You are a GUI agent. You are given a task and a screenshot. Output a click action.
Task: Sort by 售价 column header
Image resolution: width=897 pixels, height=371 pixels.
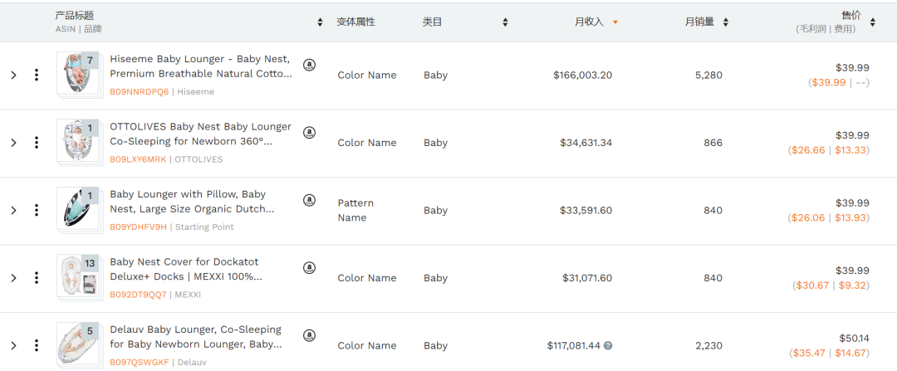(872, 22)
